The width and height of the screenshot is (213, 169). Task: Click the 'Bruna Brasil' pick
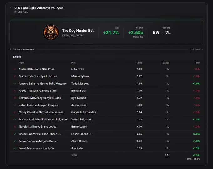coord(79,91)
